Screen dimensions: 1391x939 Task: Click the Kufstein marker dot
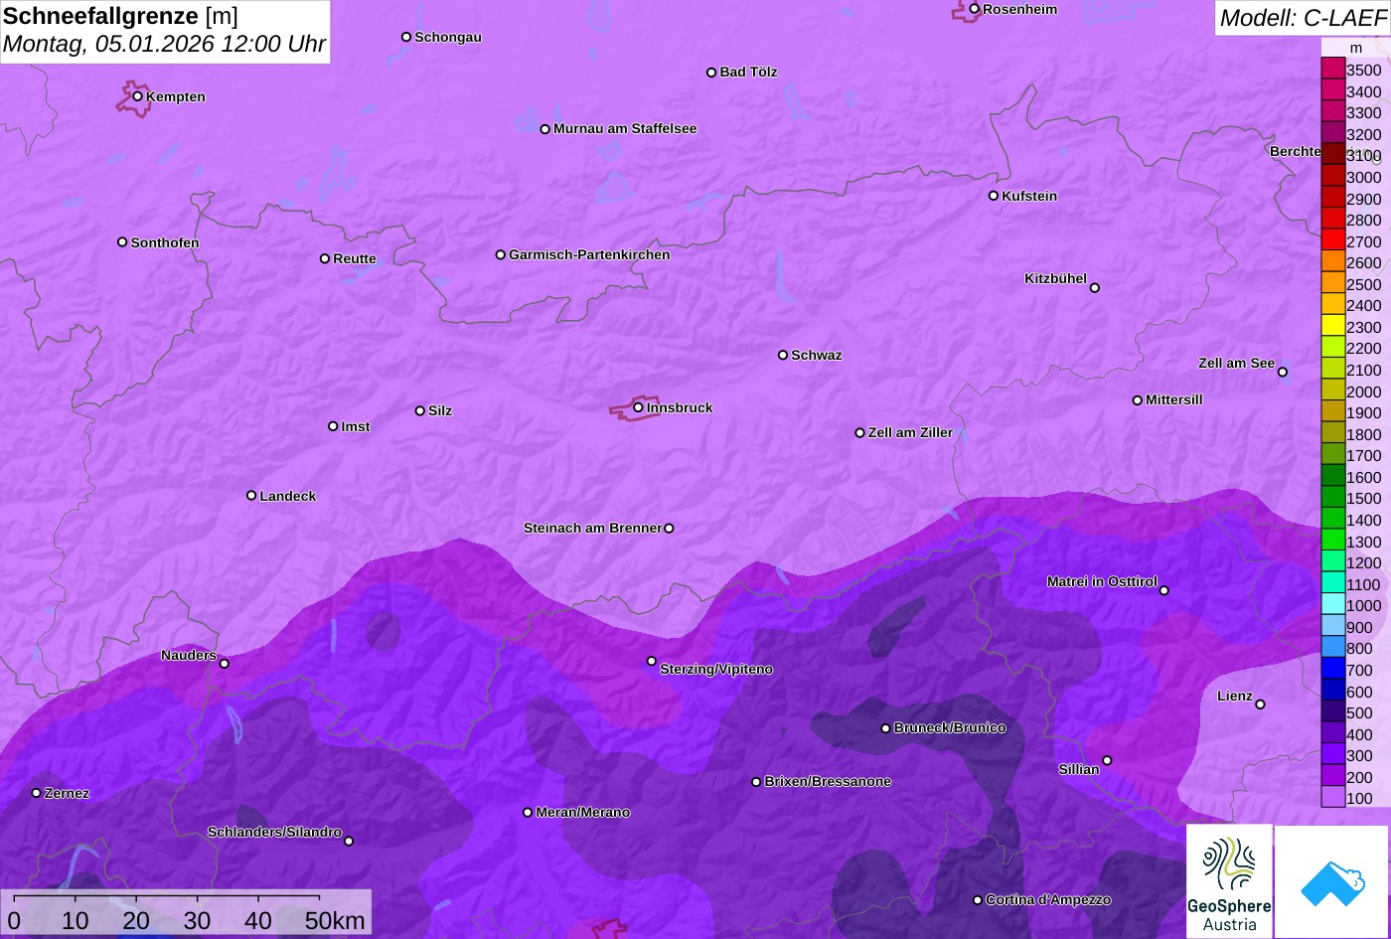coord(993,196)
